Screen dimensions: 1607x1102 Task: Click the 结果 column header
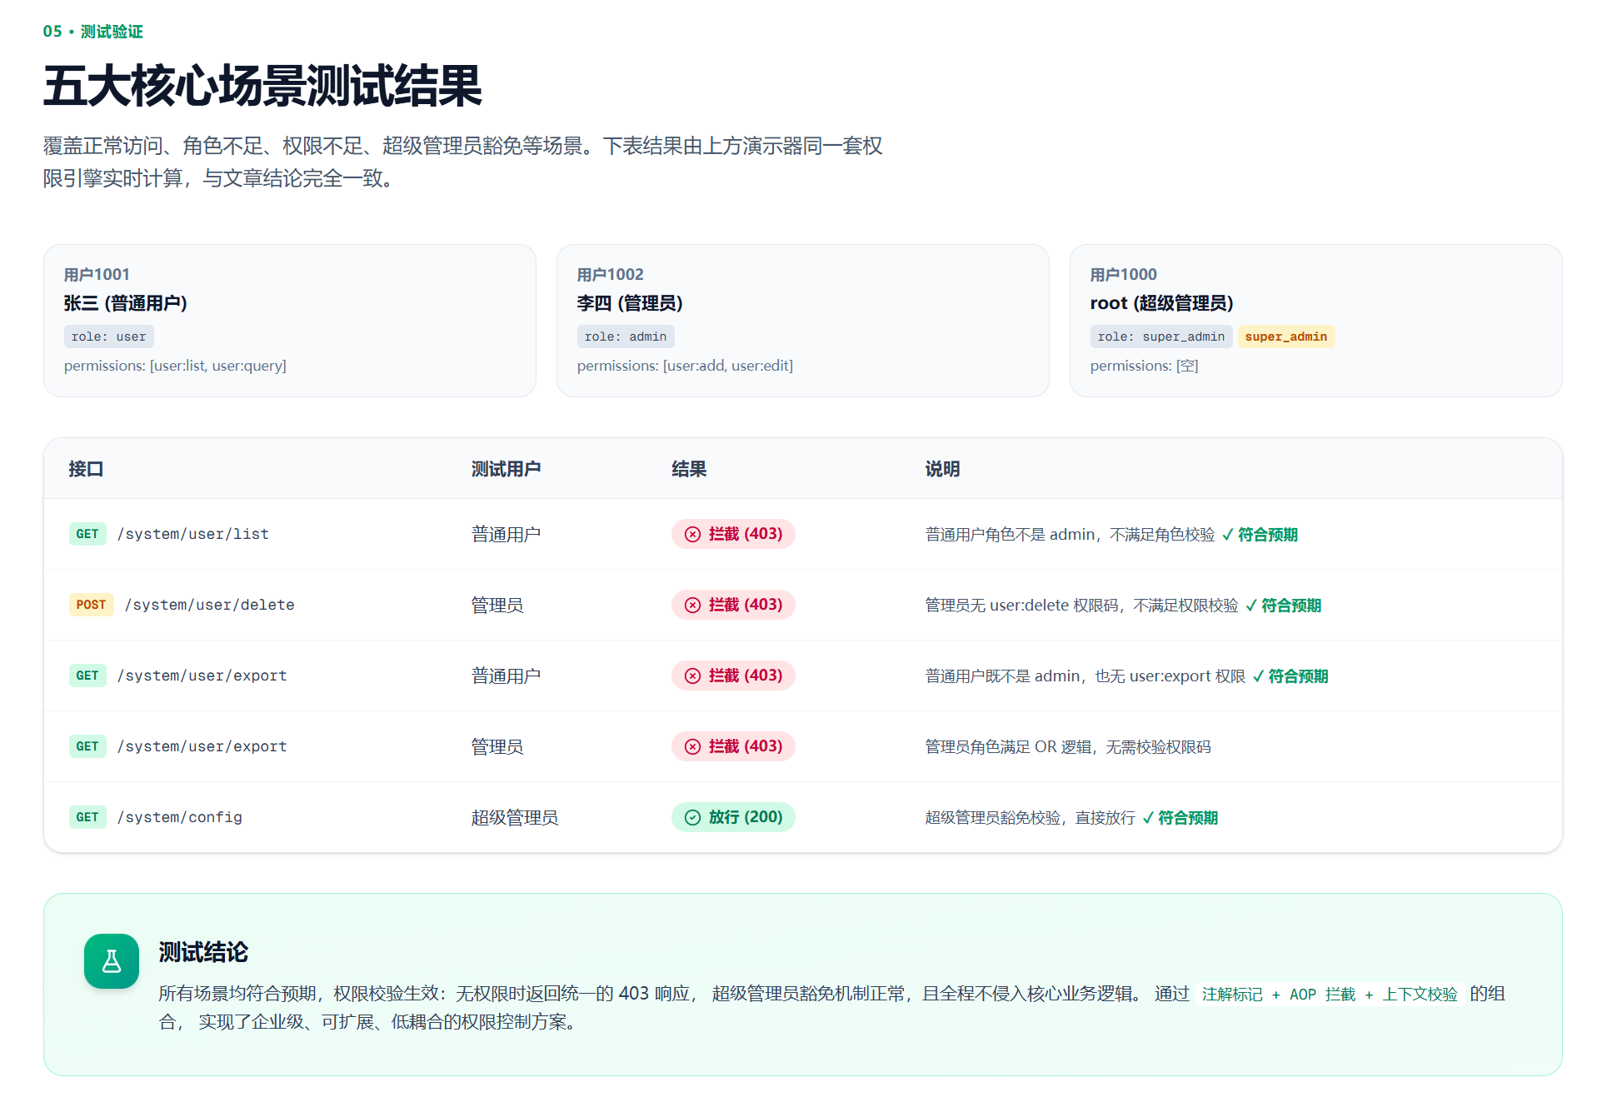click(689, 469)
